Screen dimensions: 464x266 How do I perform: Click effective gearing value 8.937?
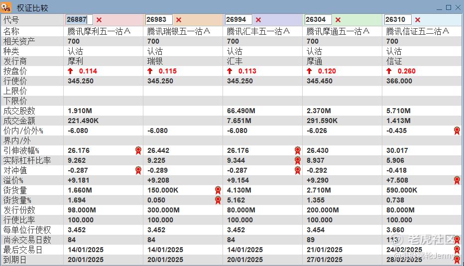(x=316, y=160)
